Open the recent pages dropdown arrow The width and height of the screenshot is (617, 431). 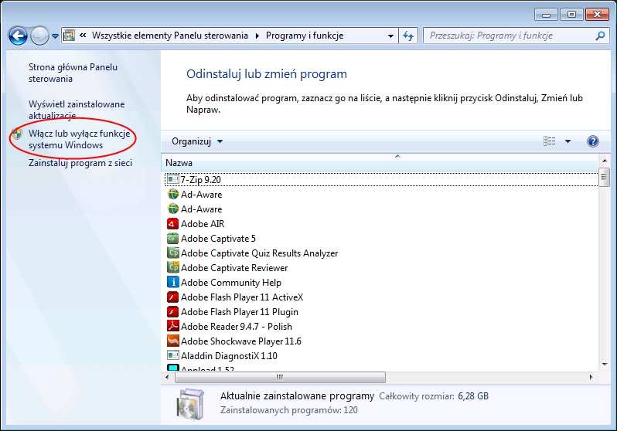tap(56, 36)
